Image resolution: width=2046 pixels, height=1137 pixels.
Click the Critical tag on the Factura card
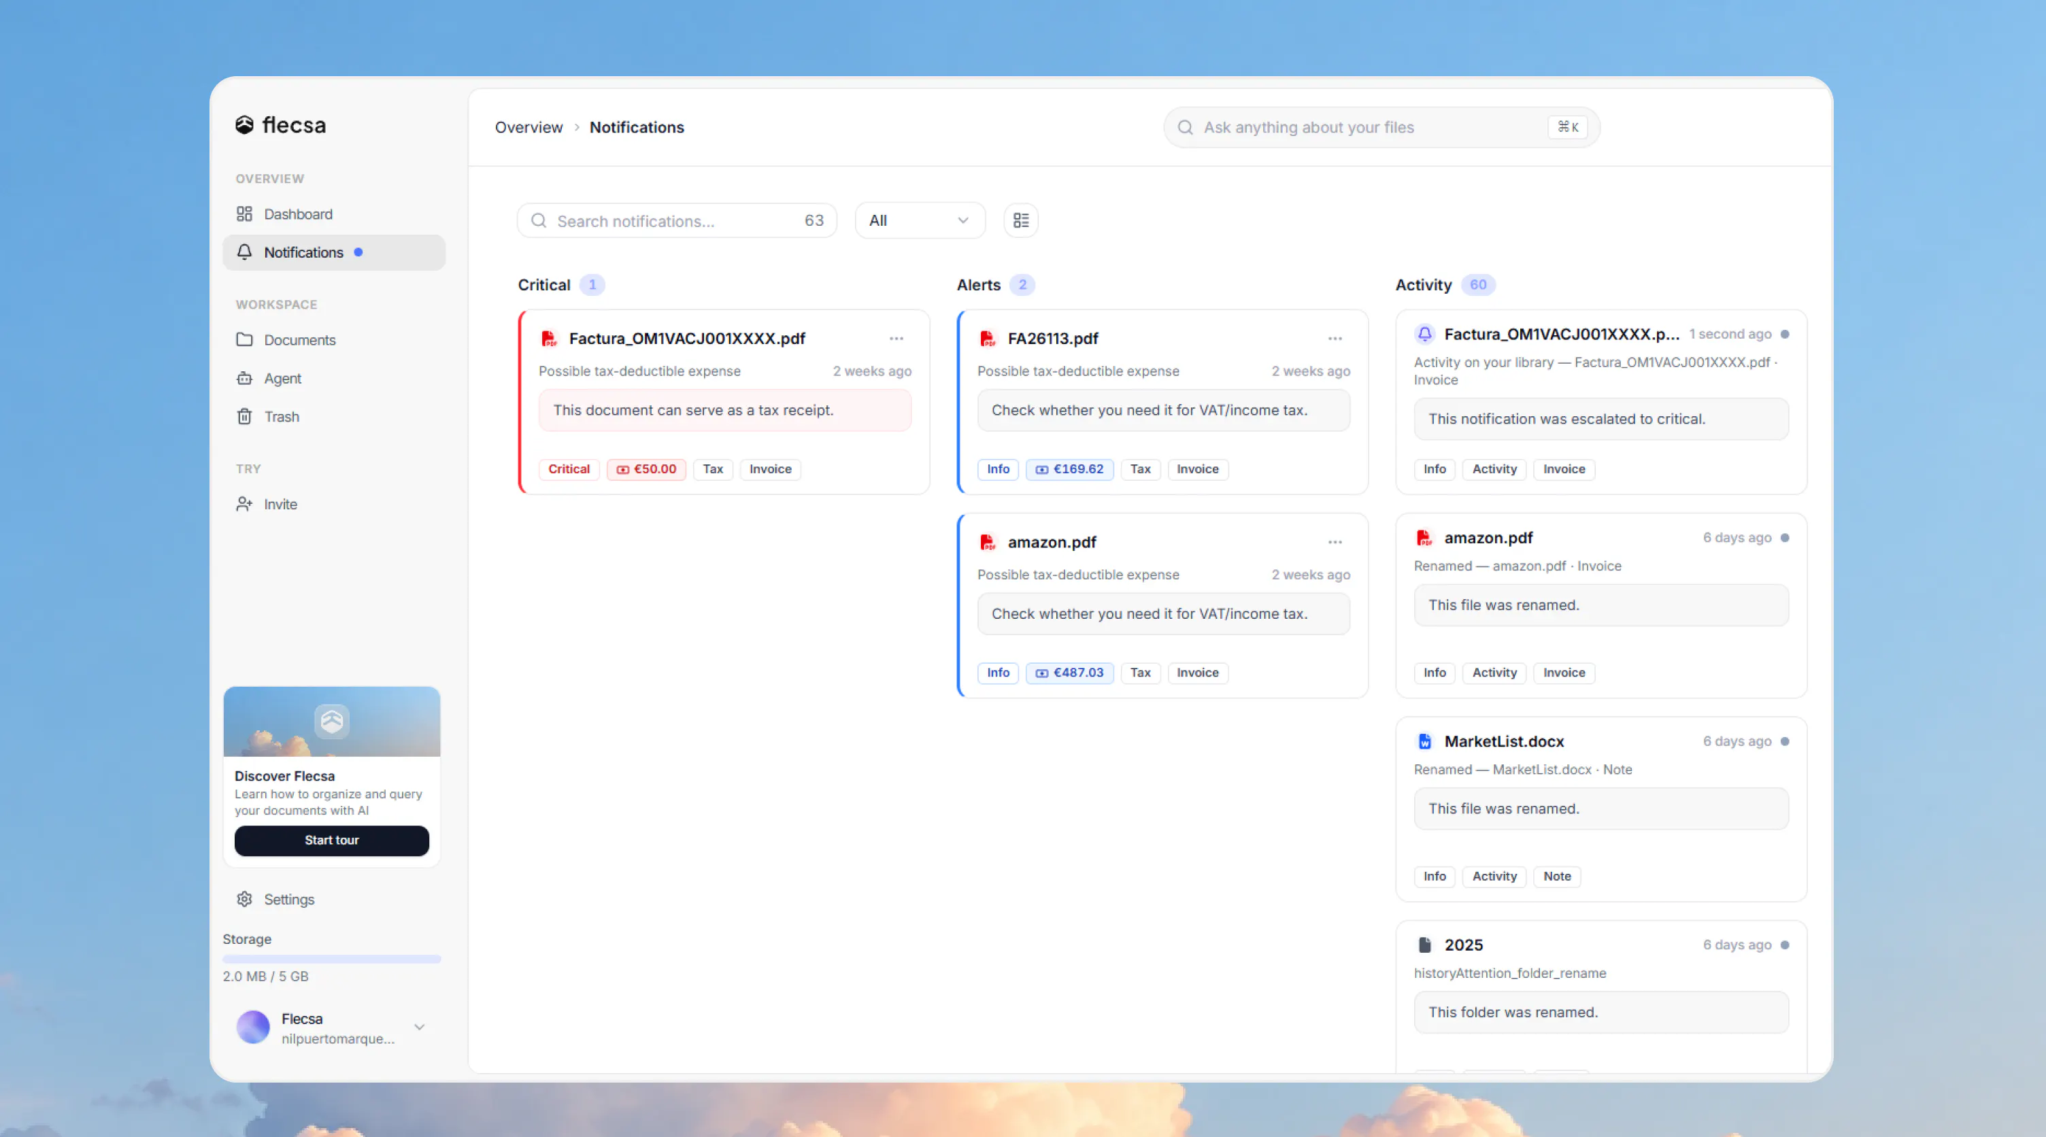click(569, 469)
